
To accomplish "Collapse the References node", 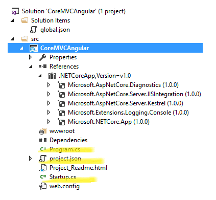I will tap(31, 66).
